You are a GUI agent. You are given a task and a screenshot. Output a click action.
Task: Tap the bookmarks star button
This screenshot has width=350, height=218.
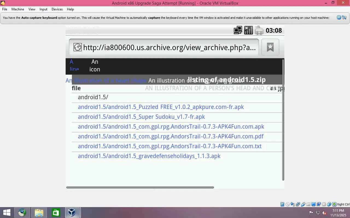[270, 47]
